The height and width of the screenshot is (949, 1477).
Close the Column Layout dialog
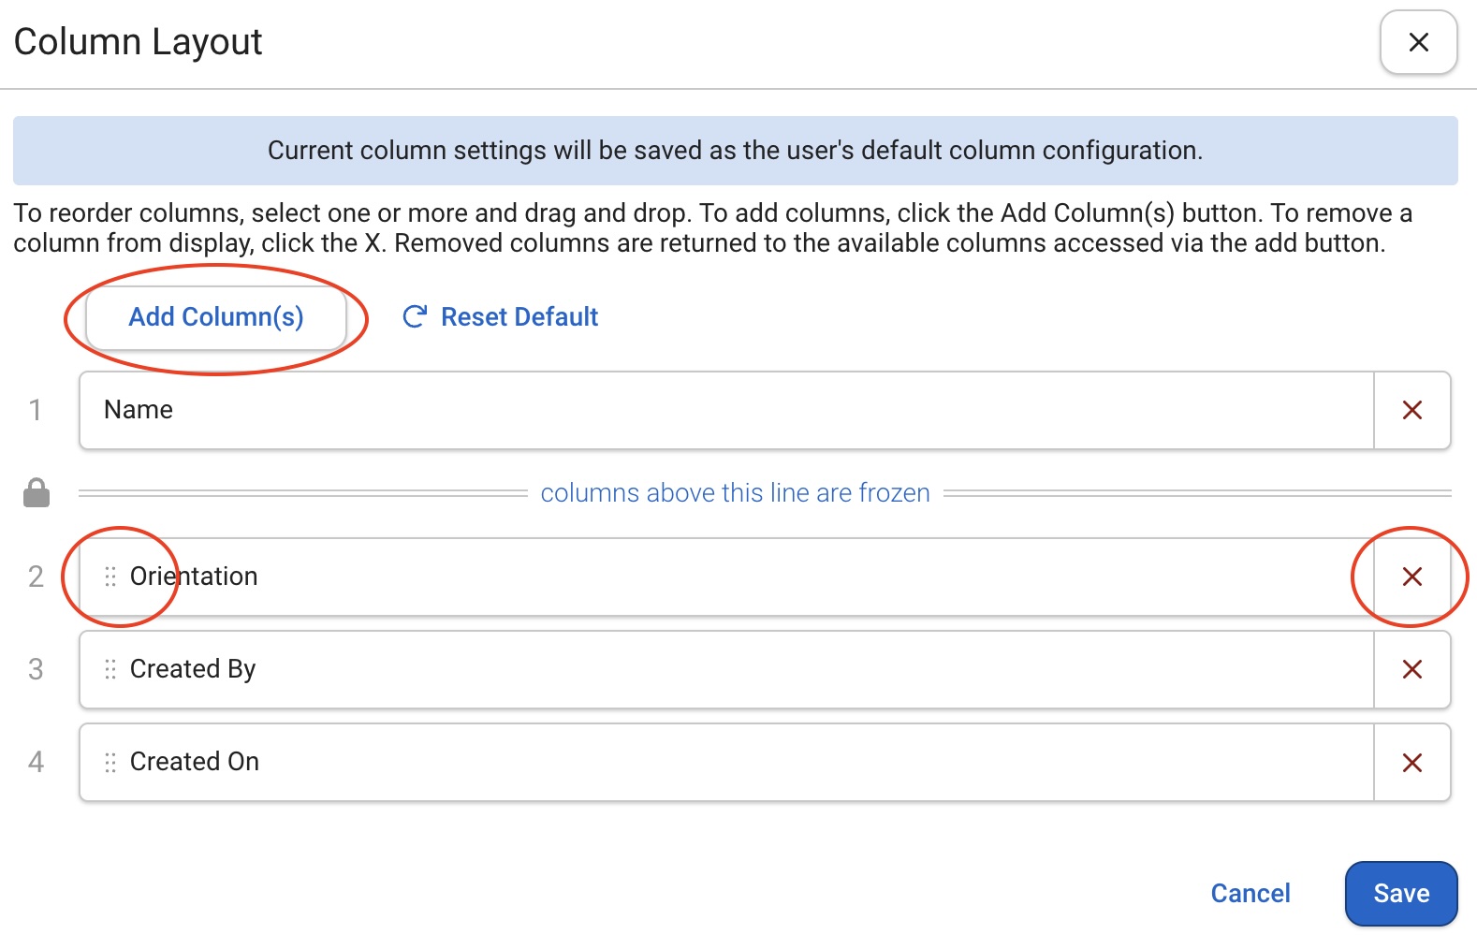(1418, 42)
